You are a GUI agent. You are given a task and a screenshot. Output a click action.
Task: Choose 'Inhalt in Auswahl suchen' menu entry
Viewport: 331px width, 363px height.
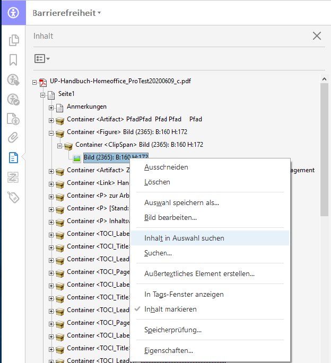point(184,238)
